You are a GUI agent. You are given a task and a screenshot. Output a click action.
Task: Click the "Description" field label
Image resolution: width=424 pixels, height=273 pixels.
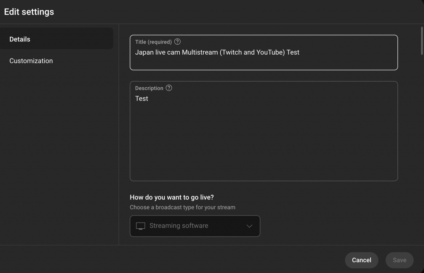[x=149, y=88]
